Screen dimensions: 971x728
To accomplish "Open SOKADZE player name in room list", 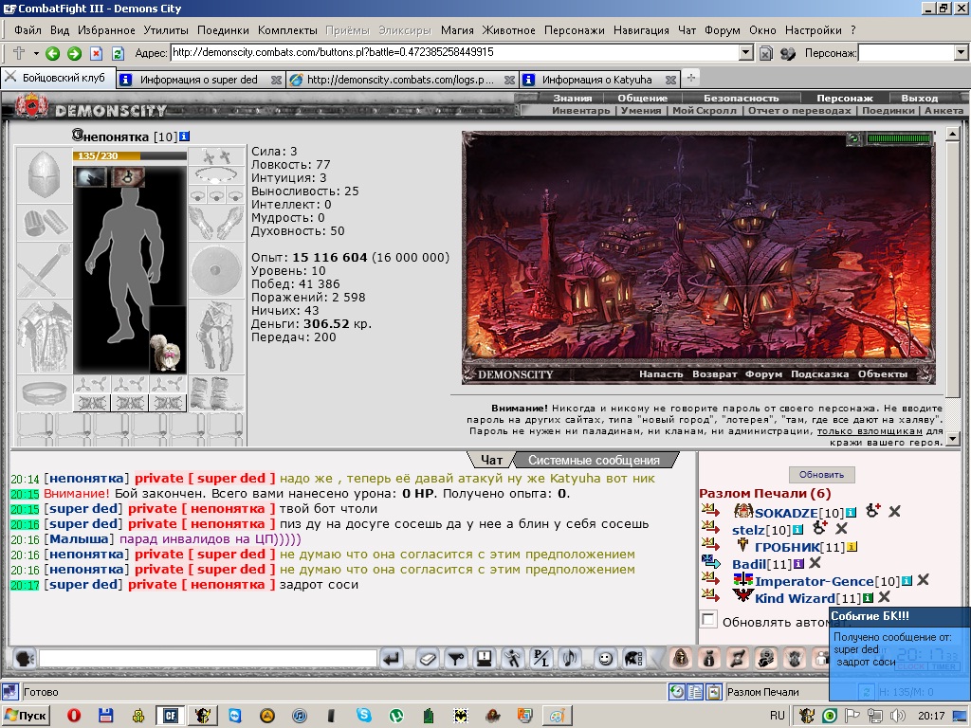I will 786,513.
